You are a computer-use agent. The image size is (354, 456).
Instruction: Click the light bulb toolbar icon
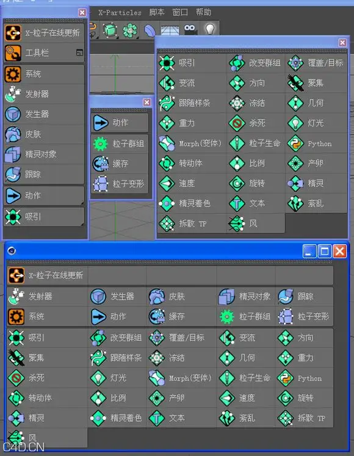click(210, 29)
